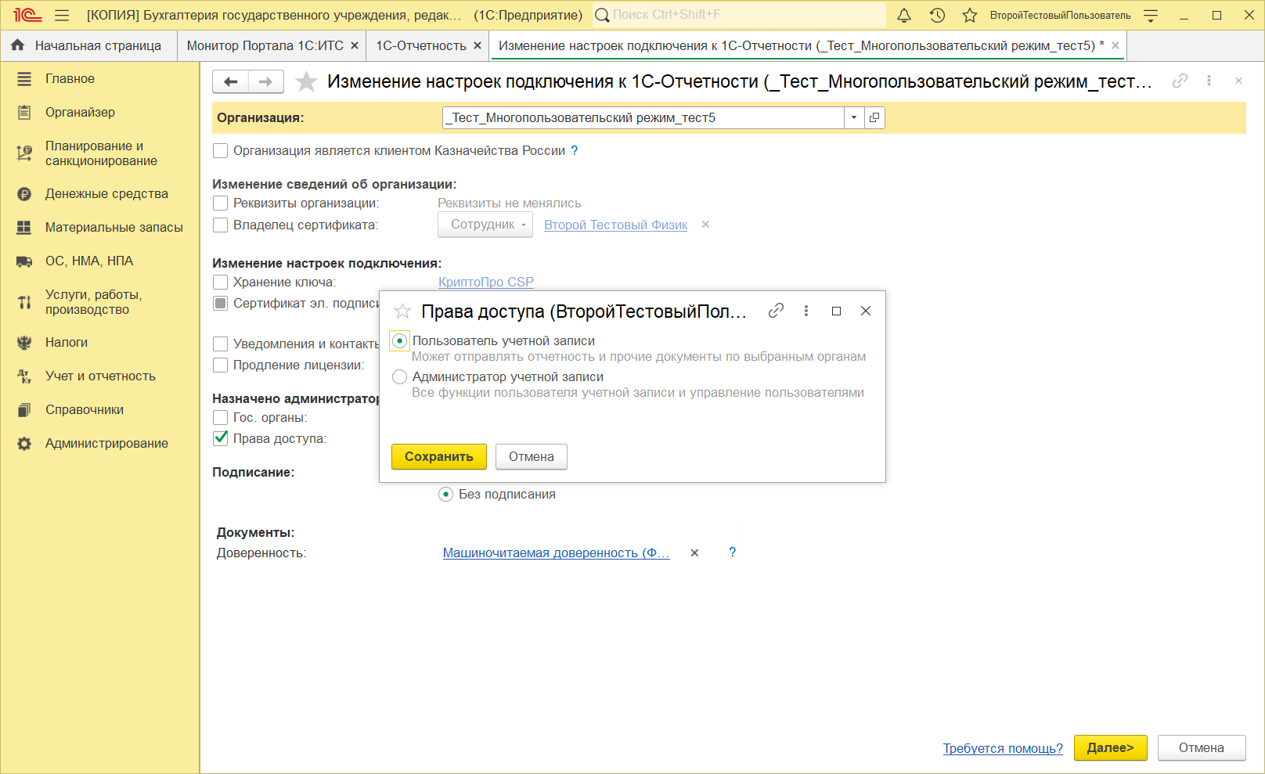1265x774 pixels.
Task: Click Отмена at bottom of form
Action: pos(1202,748)
